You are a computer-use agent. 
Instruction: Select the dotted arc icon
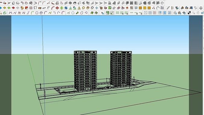158,8
